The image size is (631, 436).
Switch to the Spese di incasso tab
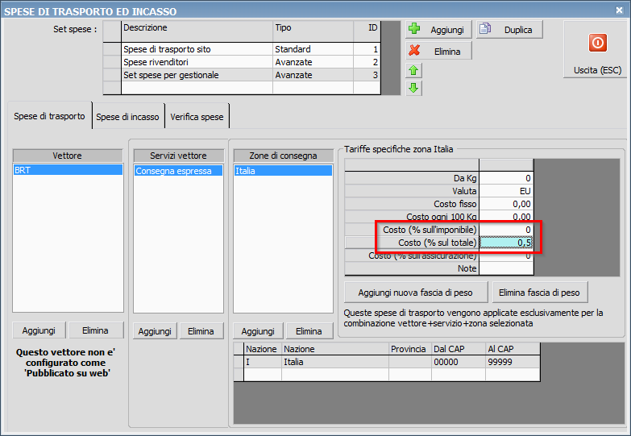click(127, 117)
